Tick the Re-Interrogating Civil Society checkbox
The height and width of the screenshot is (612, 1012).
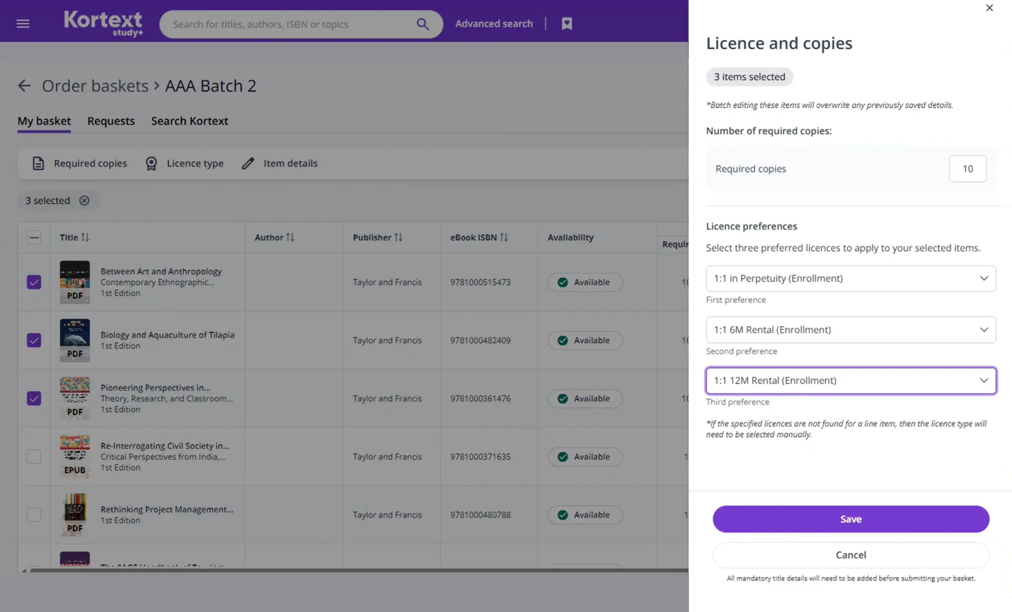[34, 456]
